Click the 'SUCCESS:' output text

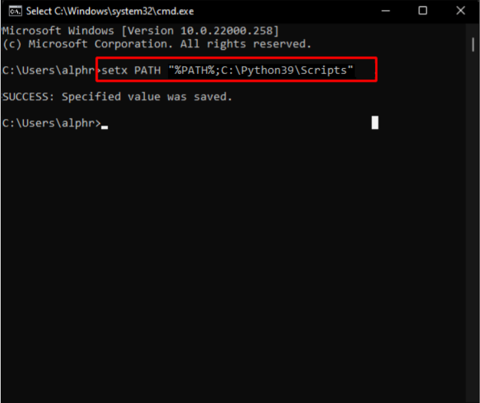coord(28,96)
